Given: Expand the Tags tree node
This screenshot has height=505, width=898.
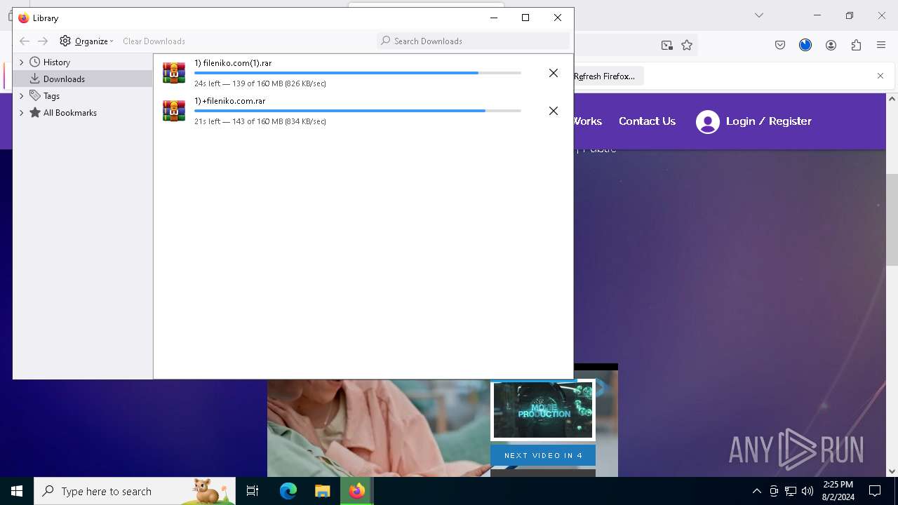Looking at the screenshot, I should tap(22, 96).
